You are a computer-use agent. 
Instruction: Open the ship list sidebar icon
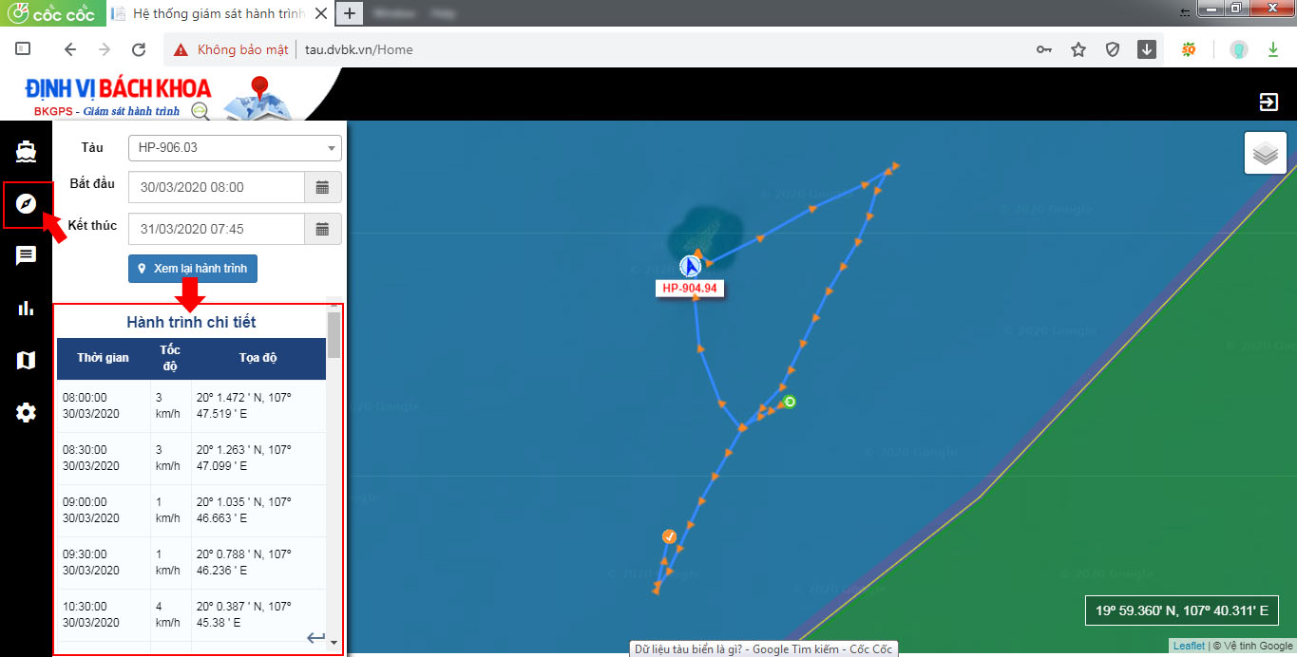26,152
